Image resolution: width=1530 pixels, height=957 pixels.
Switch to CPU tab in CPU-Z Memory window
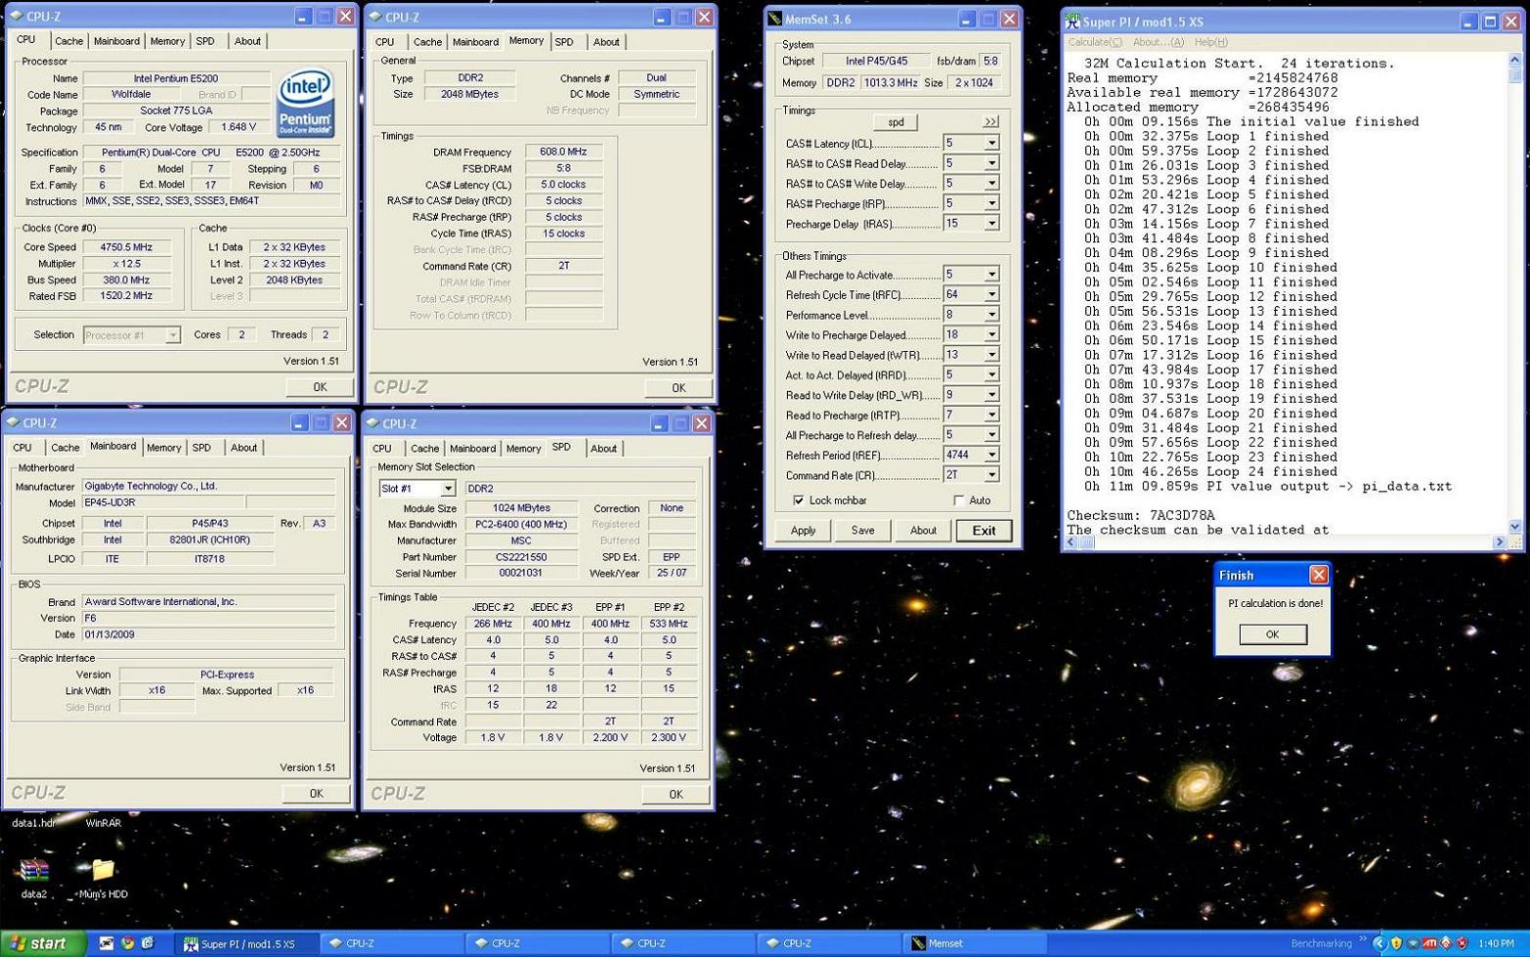click(x=385, y=42)
